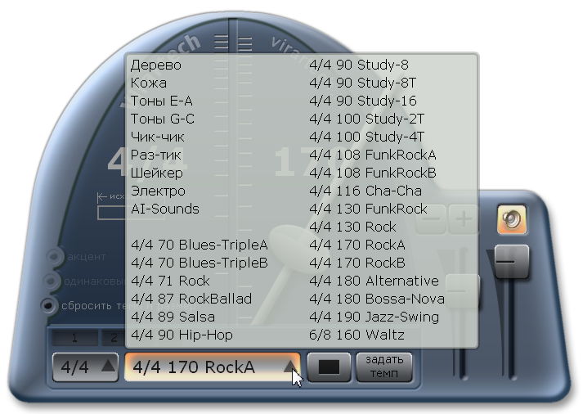The image size is (583, 414).
Task: Select 4/4 108 FunkRockB rhythm
Action: [x=373, y=173]
